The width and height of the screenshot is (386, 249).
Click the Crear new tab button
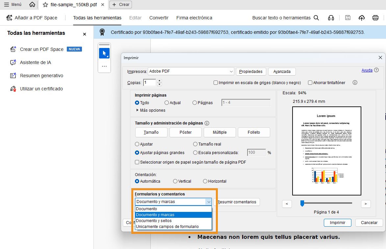[x=121, y=5]
